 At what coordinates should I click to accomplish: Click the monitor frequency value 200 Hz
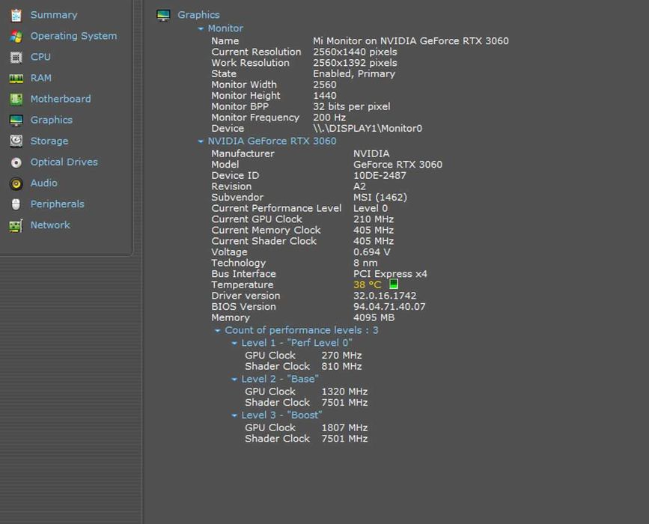coord(329,118)
